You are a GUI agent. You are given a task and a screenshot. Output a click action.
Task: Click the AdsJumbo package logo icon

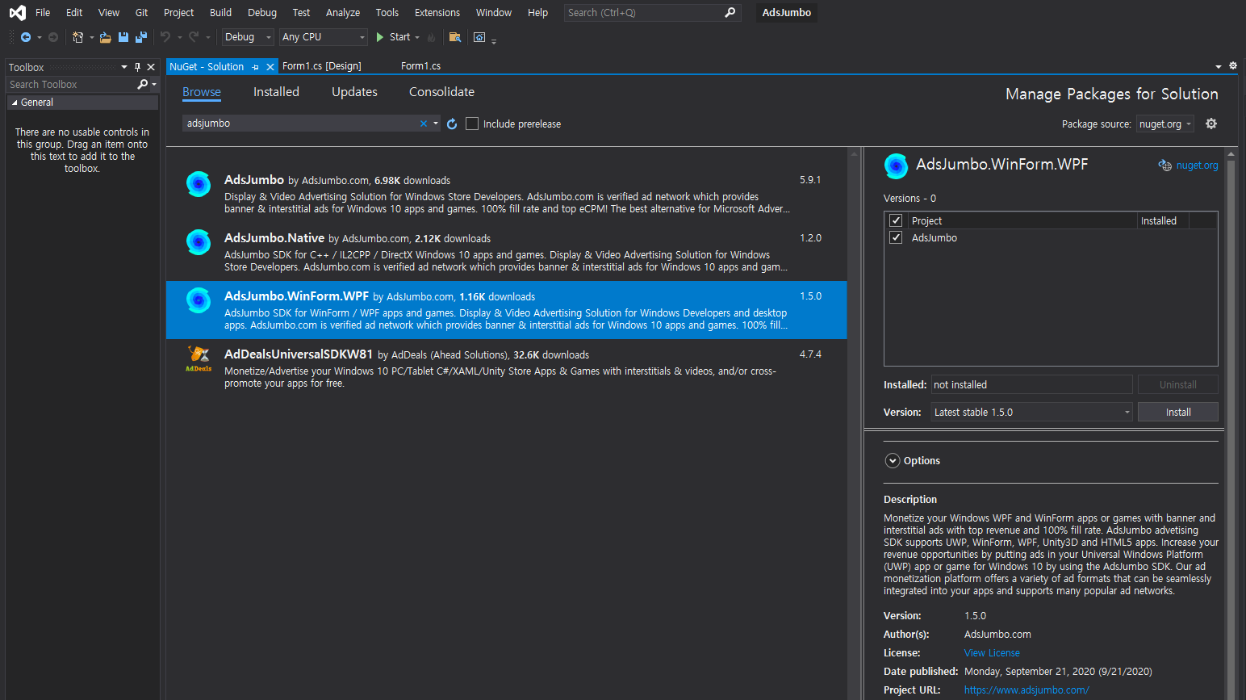pyautogui.click(x=199, y=184)
